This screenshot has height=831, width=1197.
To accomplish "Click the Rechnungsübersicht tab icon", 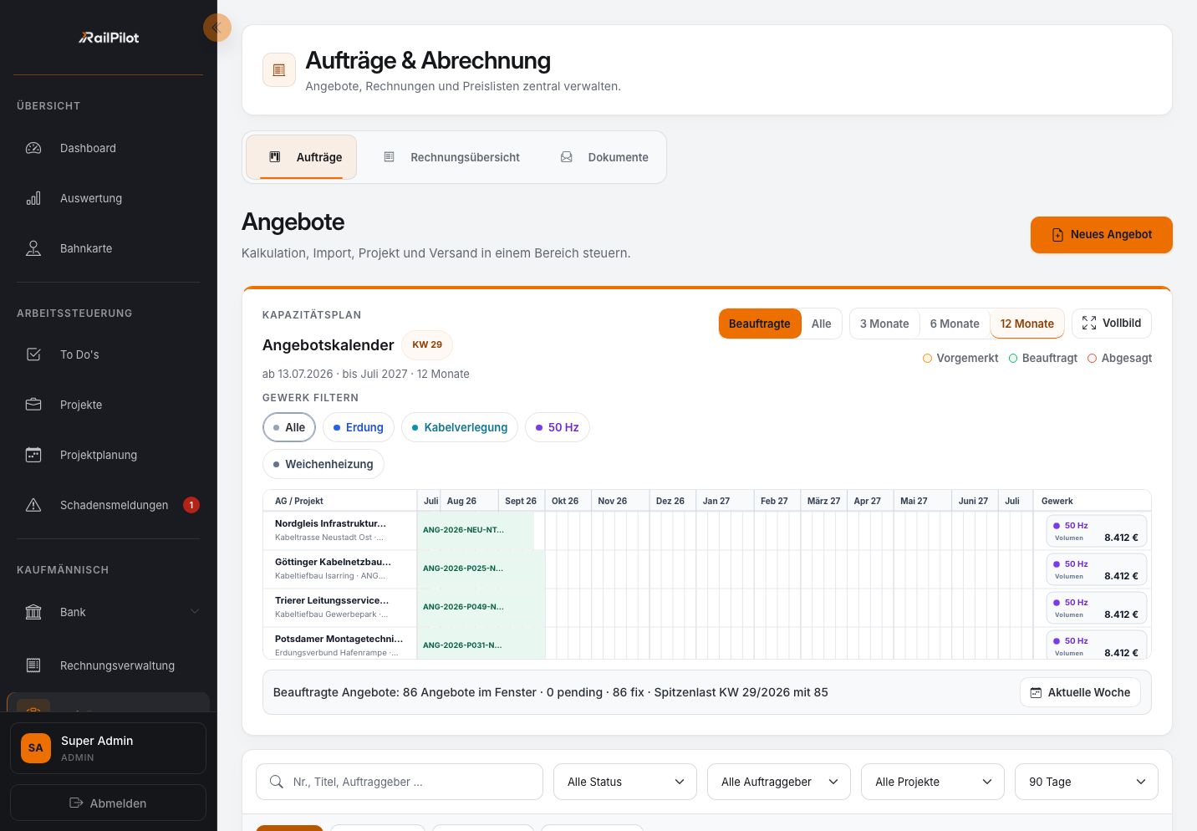I will [x=389, y=157].
